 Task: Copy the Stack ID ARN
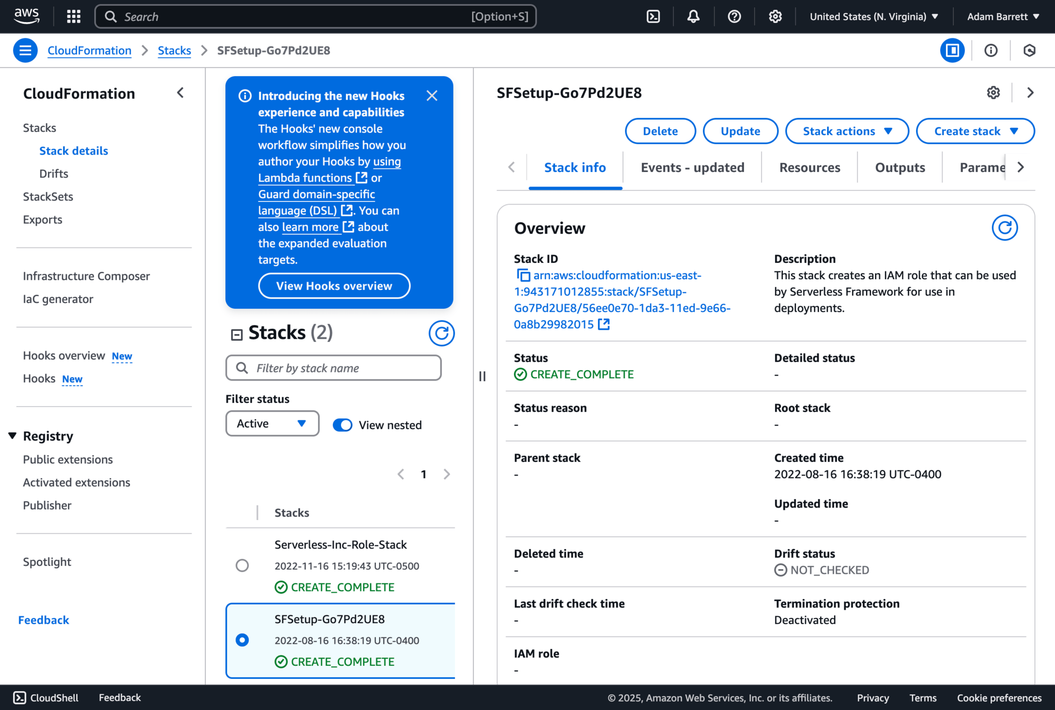[x=523, y=275]
